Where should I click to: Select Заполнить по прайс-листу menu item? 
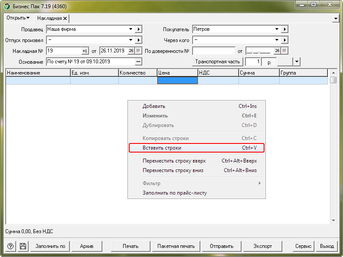175,193
